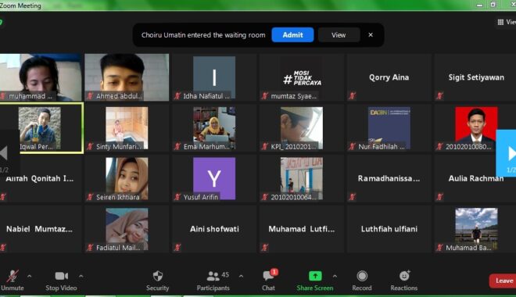Click the Aifrah Qonitah I... participant tile
The height and width of the screenshot is (297, 516).
click(x=41, y=179)
